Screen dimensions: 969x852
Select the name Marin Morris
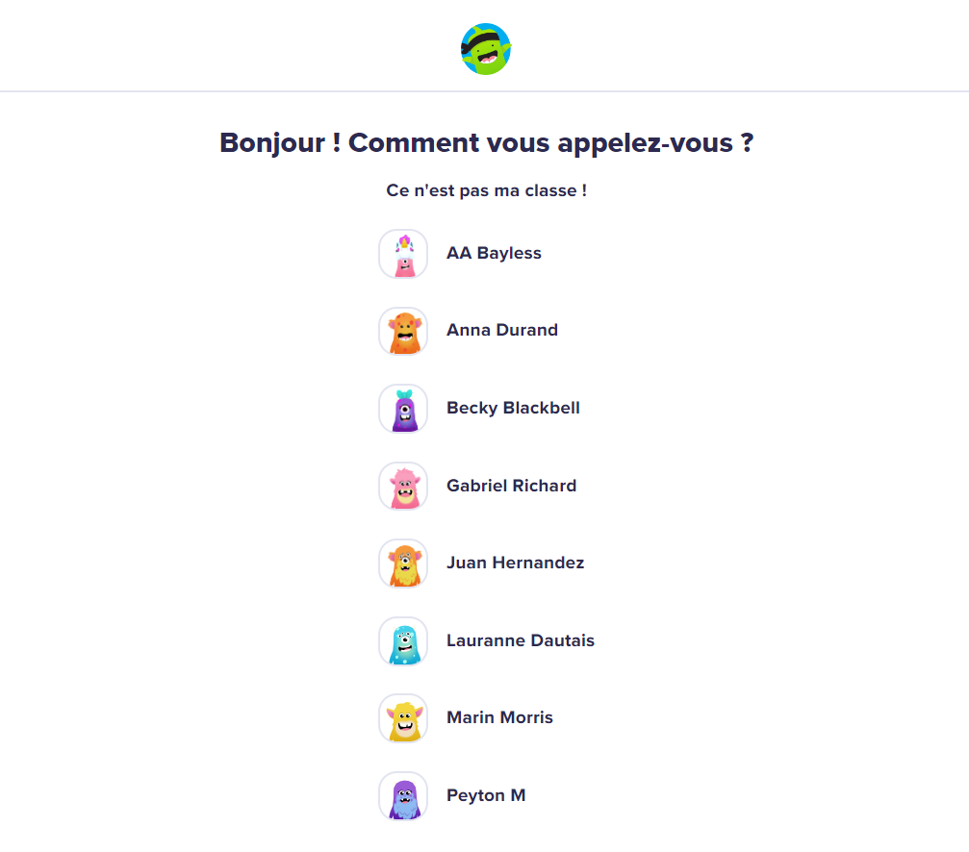(x=499, y=717)
